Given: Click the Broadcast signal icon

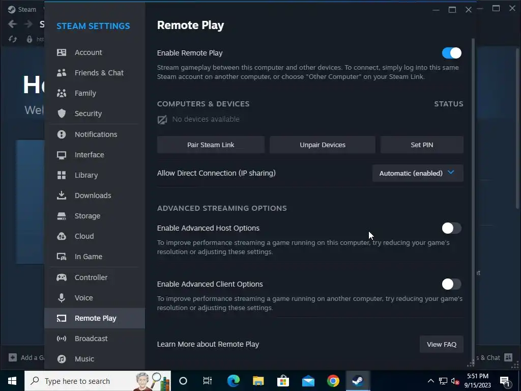Looking at the screenshot, I should (62, 339).
